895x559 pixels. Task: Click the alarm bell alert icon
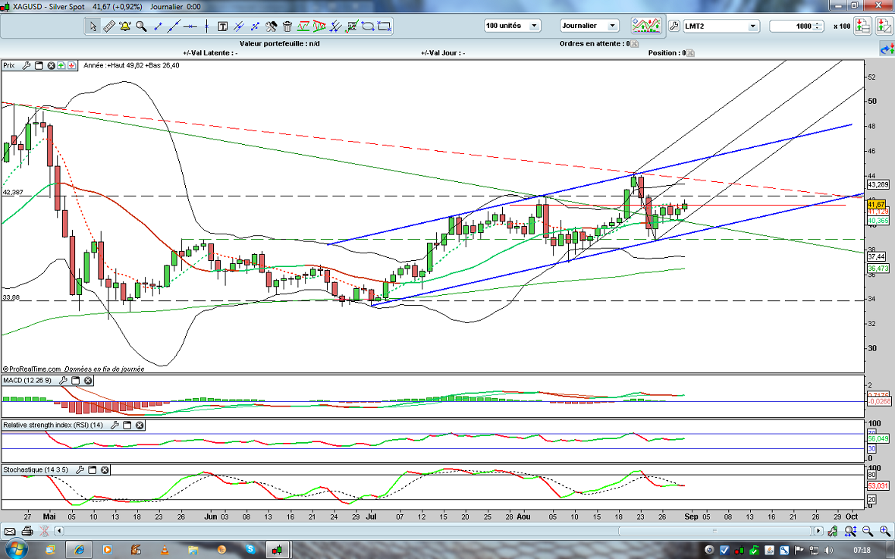[x=124, y=27]
